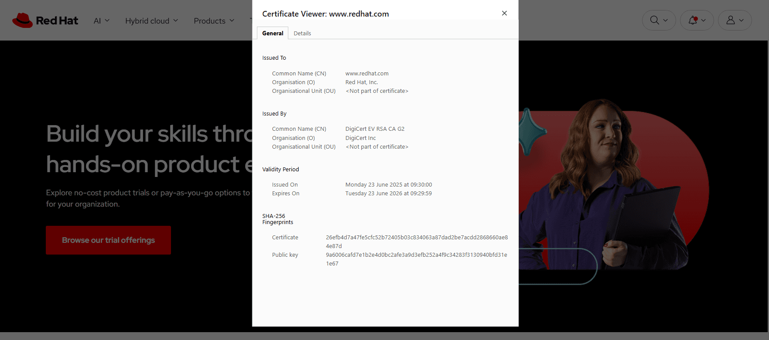Select the Issued On date value
The width and height of the screenshot is (769, 340).
pyautogui.click(x=389, y=184)
